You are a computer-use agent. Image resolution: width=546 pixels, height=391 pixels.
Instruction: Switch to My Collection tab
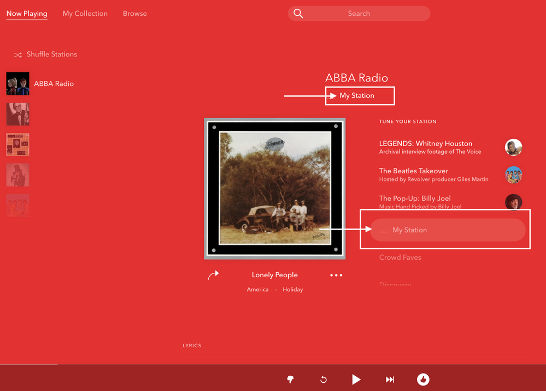[x=85, y=14]
